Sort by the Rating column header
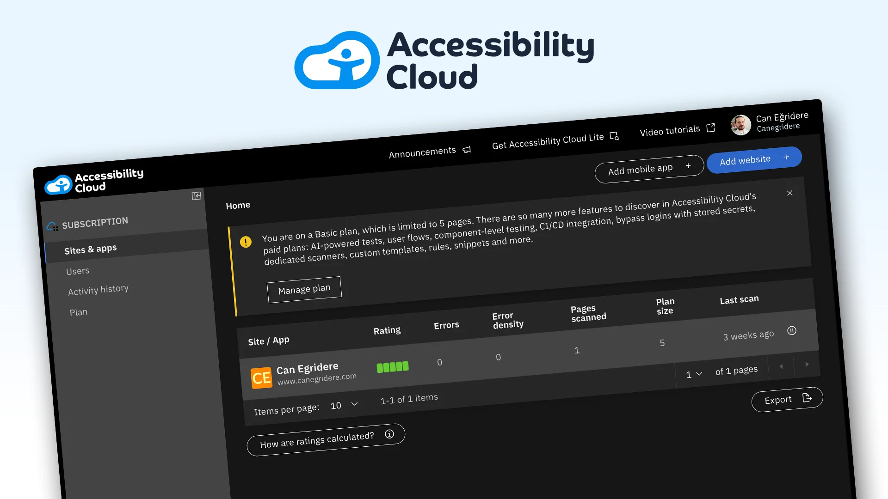This screenshot has width=888, height=499. (x=387, y=330)
